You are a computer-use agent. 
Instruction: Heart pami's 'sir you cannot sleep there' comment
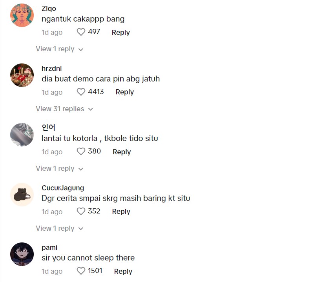tap(81, 271)
